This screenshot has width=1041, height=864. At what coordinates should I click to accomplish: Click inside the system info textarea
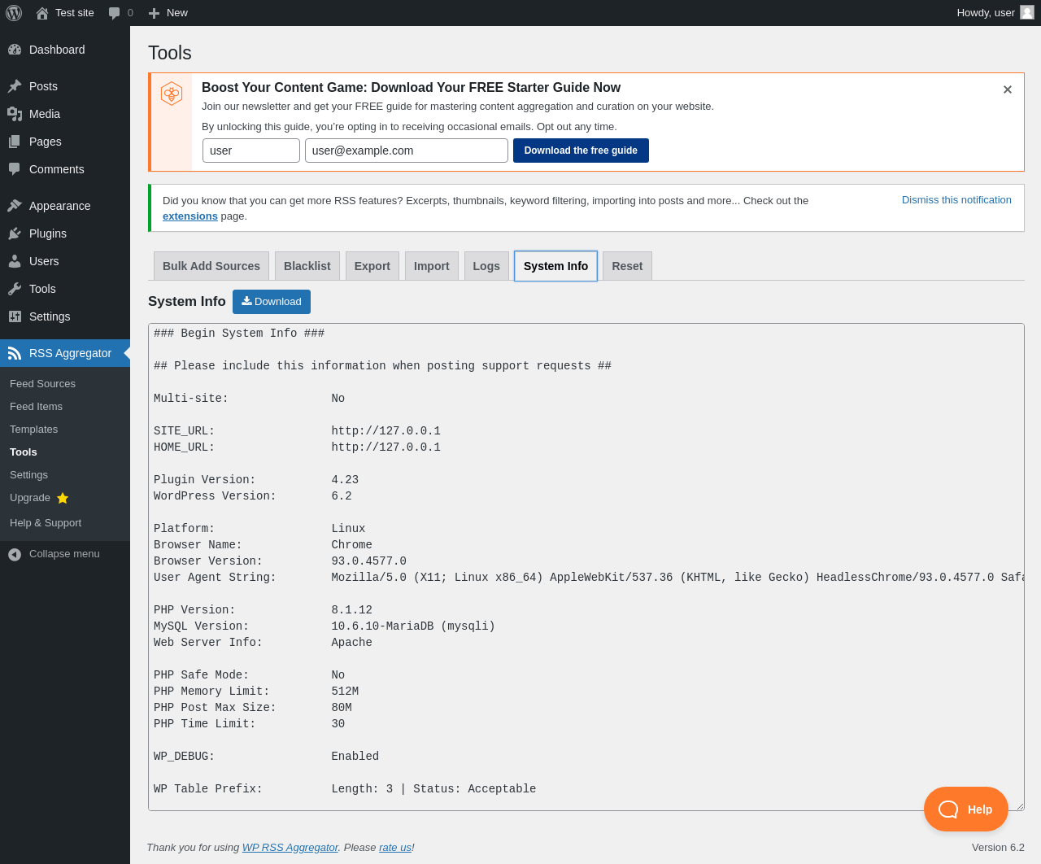pos(586,567)
